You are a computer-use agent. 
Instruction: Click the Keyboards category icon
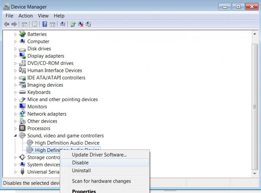point(22,92)
